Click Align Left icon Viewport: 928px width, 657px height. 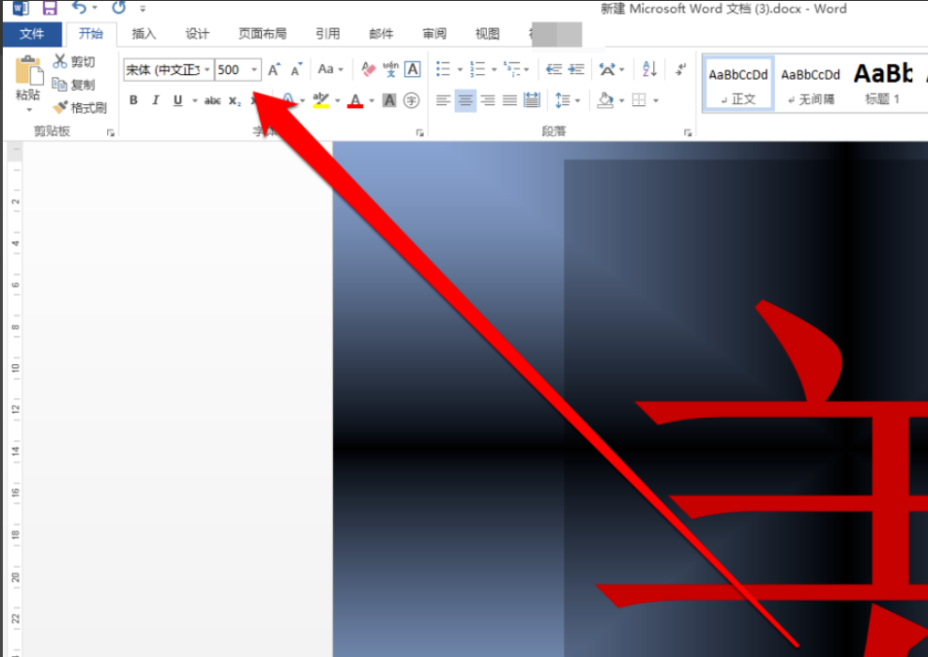click(x=443, y=100)
